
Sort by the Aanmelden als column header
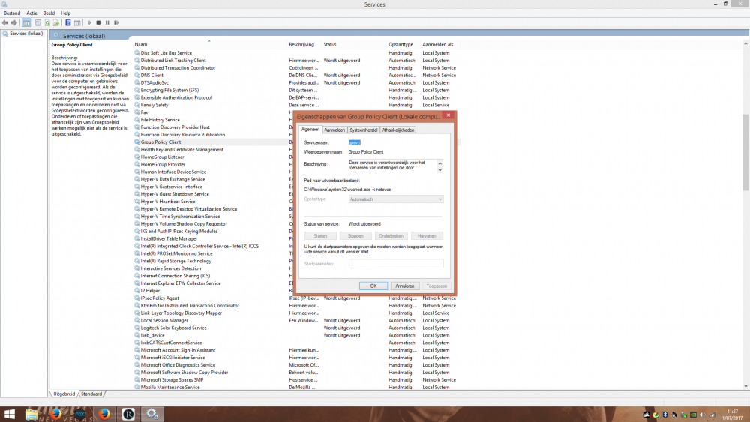[x=438, y=44]
